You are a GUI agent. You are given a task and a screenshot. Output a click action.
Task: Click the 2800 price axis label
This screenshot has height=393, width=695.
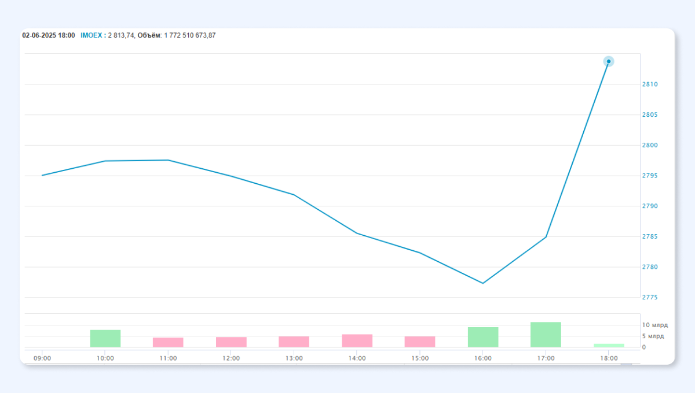coord(650,145)
